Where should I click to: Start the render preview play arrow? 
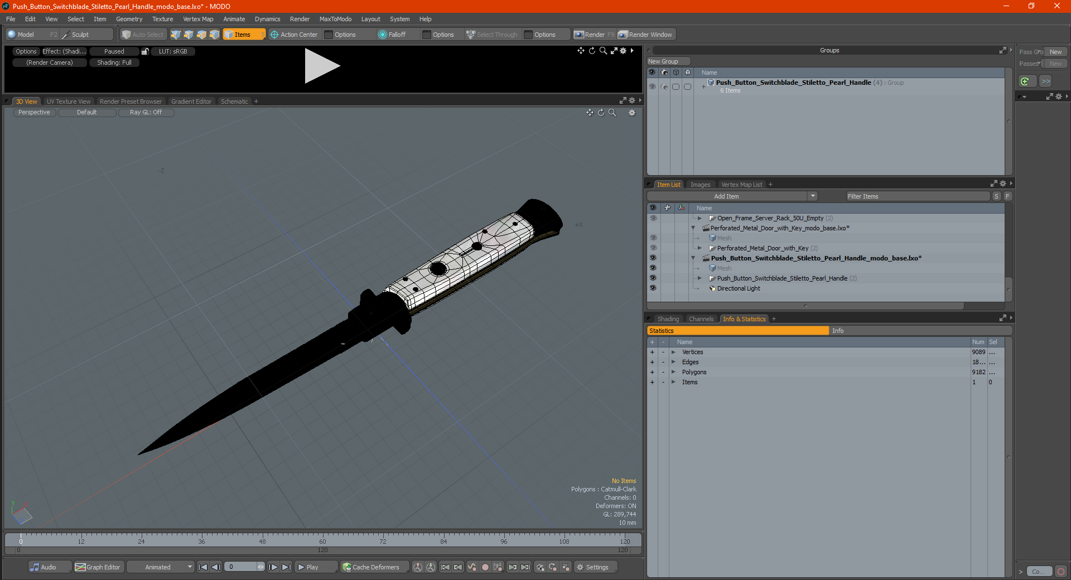[x=322, y=66]
